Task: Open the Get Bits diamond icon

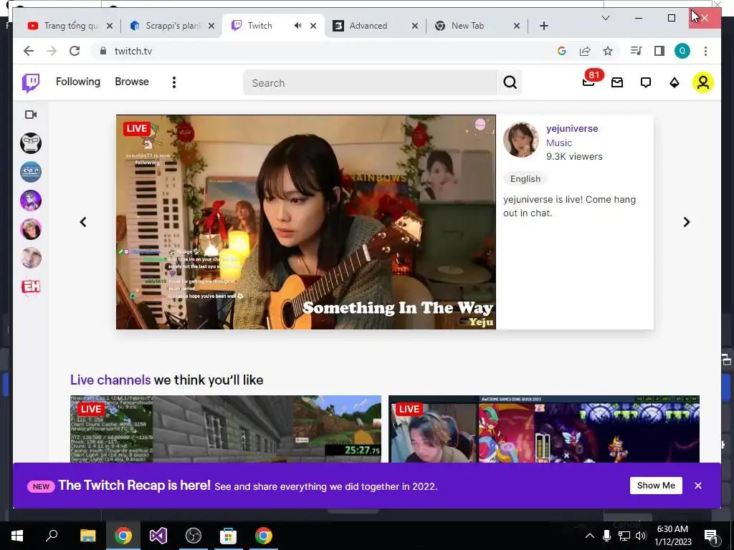Action: tap(674, 83)
